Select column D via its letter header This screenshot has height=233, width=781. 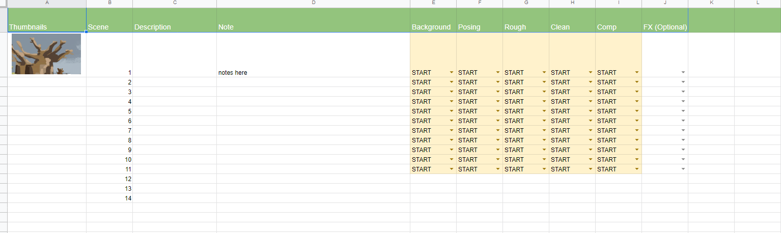tap(313, 3)
